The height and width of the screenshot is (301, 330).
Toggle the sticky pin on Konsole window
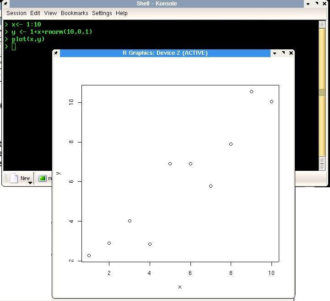click(x=5, y=4)
